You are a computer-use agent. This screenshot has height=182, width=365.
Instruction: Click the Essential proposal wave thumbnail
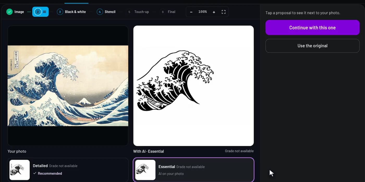(x=145, y=170)
